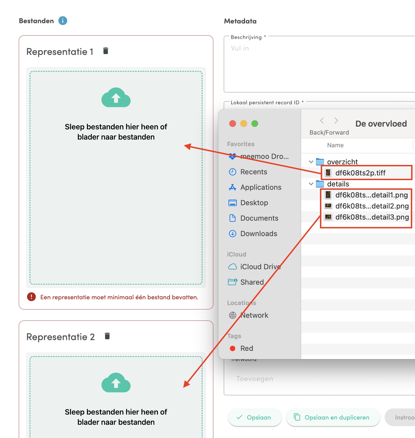This screenshot has height=438, width=415.
Task: Select the detail1.png file
Action: [358, 195]
